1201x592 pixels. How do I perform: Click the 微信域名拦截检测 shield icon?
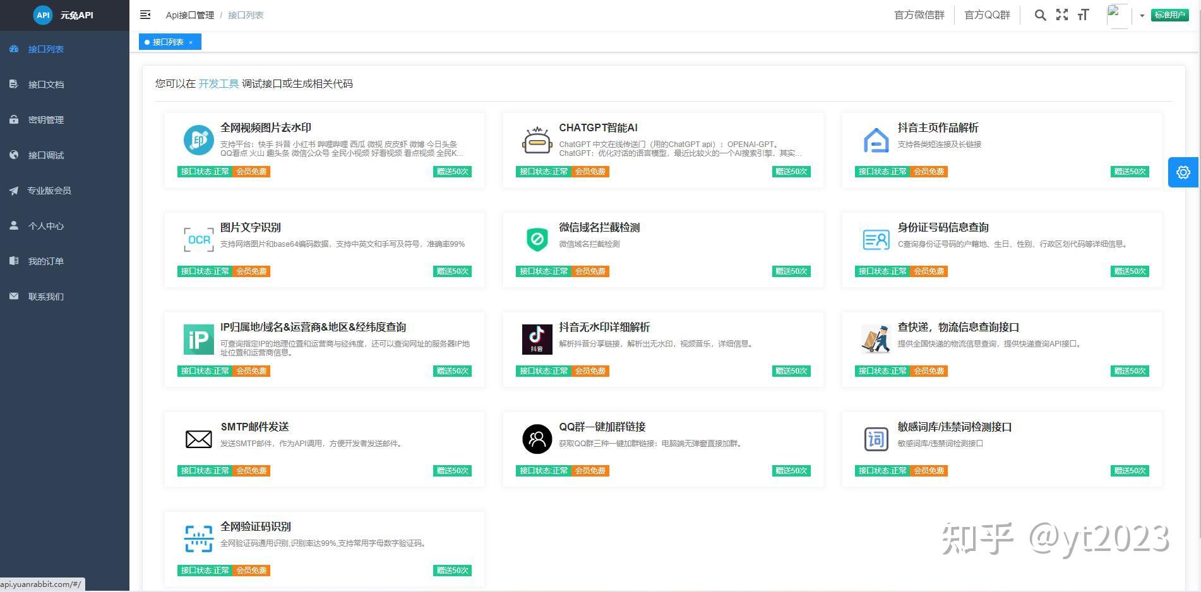tap(537, 240)
